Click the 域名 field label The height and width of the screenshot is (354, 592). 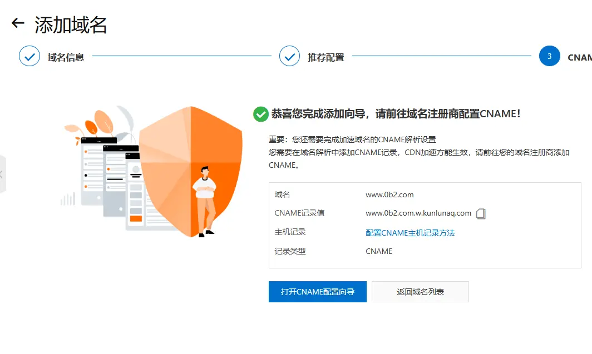(282, 195)
